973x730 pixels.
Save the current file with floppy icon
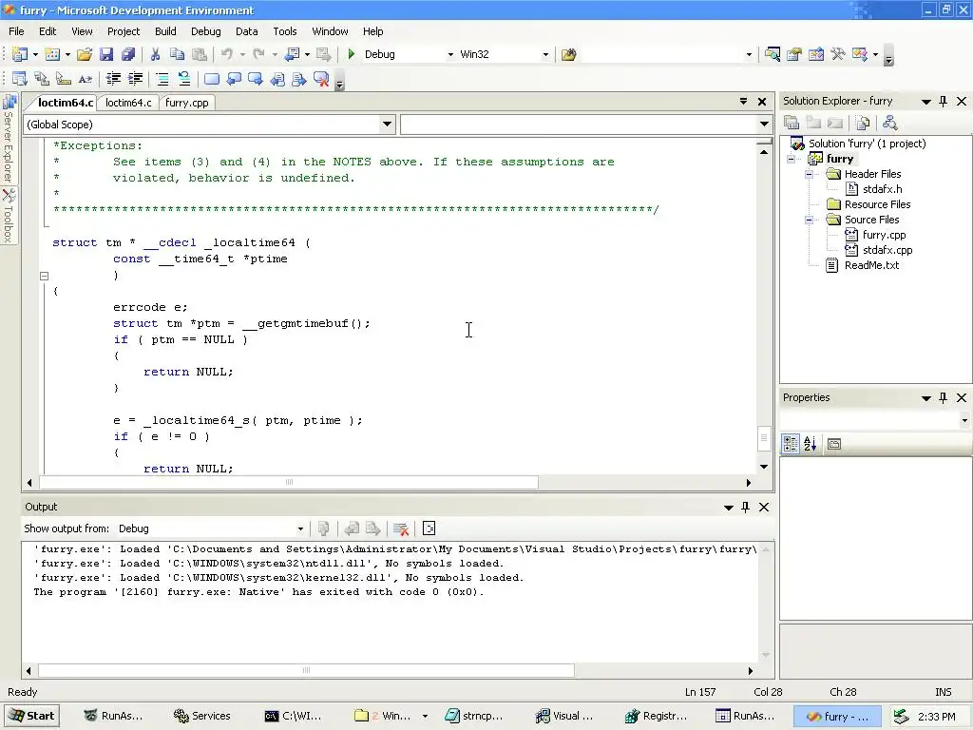(x=106, y=54)
